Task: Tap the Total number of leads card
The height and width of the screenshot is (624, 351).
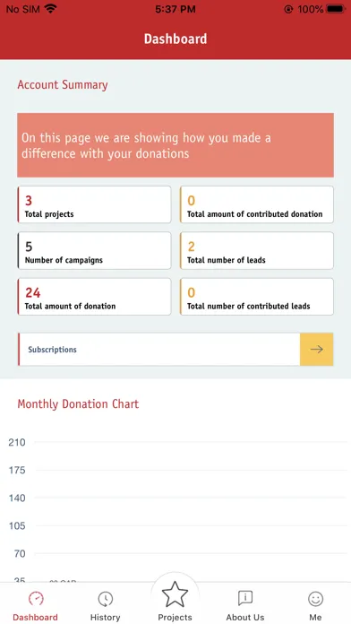Action: point(257,251)
